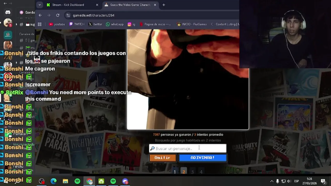Open the Discord server avatar with notification badge

(8, 23)
